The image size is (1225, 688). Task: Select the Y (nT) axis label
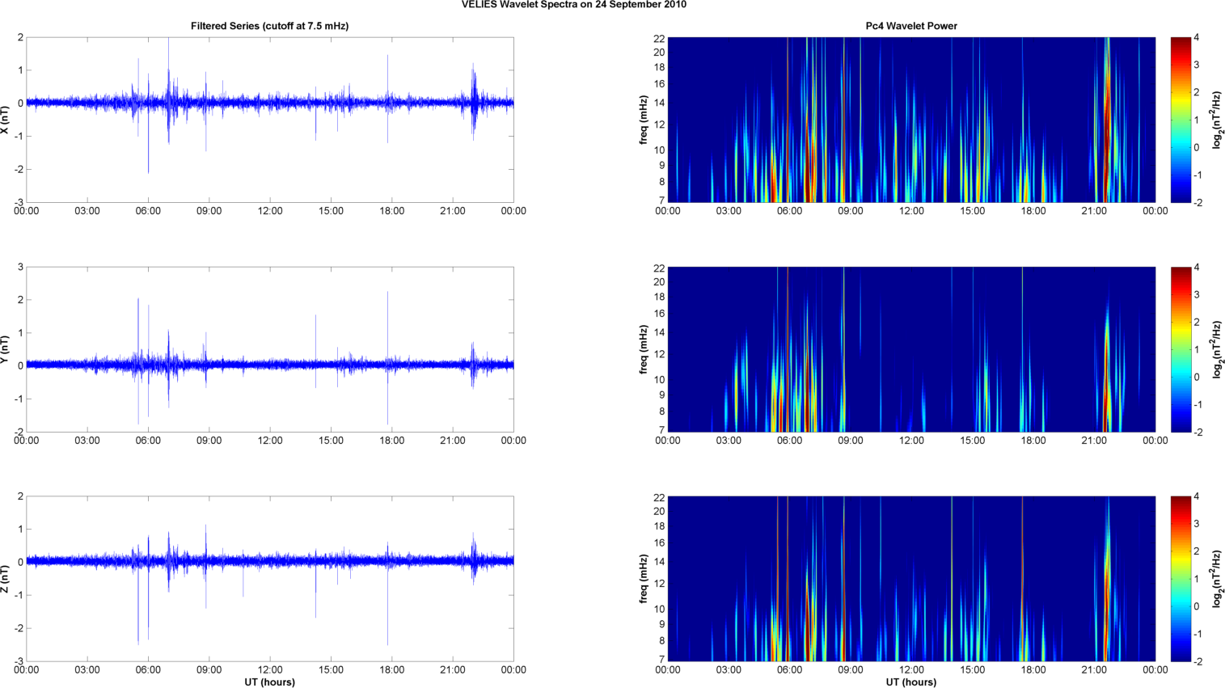(5, 349)
